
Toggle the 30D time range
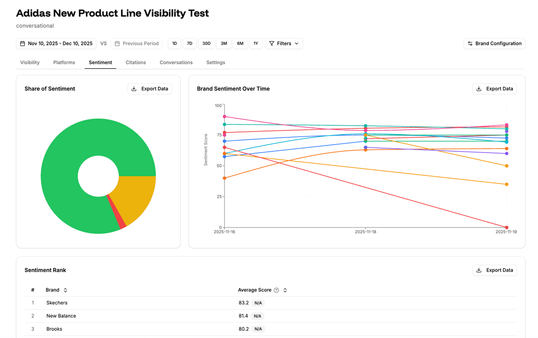click(x=206, y=43)
